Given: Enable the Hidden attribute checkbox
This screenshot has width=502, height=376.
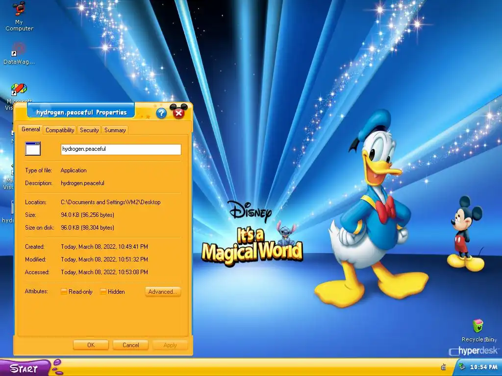Looking at the screenshot, I should coord(103,292).
